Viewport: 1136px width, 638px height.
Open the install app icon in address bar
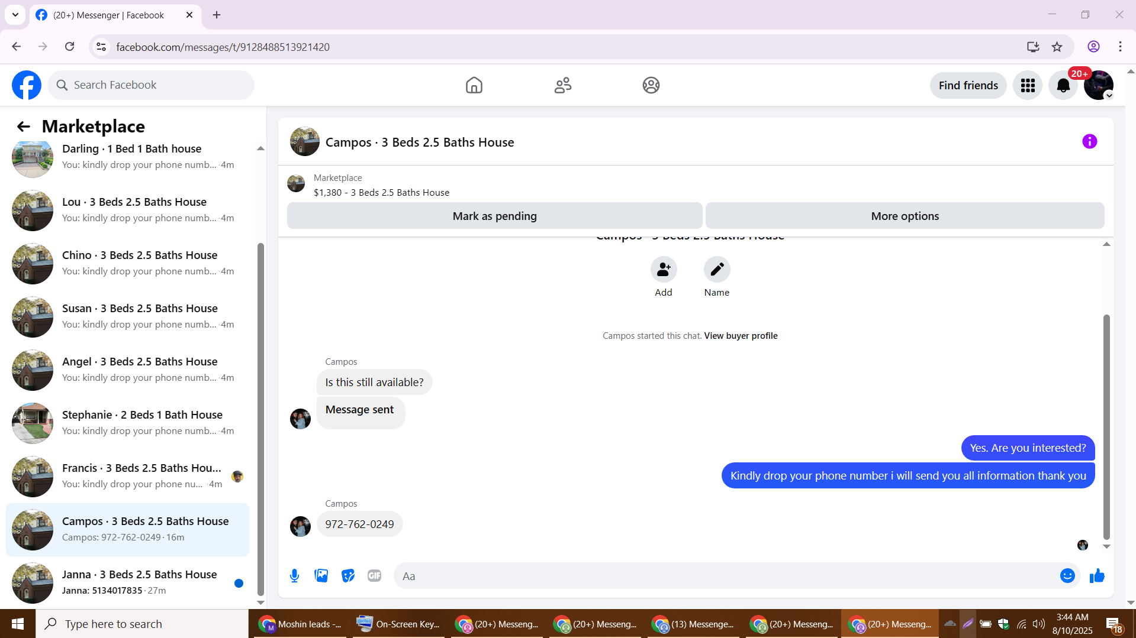[x=1033, y=47]
